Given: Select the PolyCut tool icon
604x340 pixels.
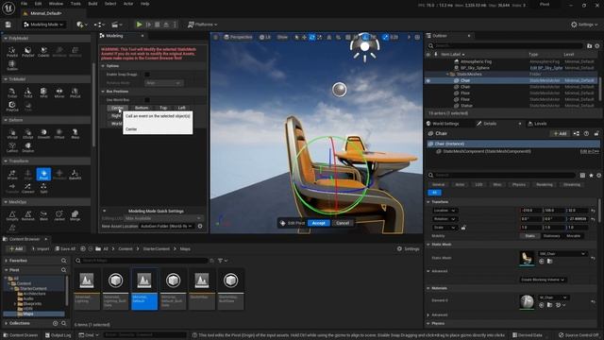Looking at the screenshot, I should pos(12,106).
